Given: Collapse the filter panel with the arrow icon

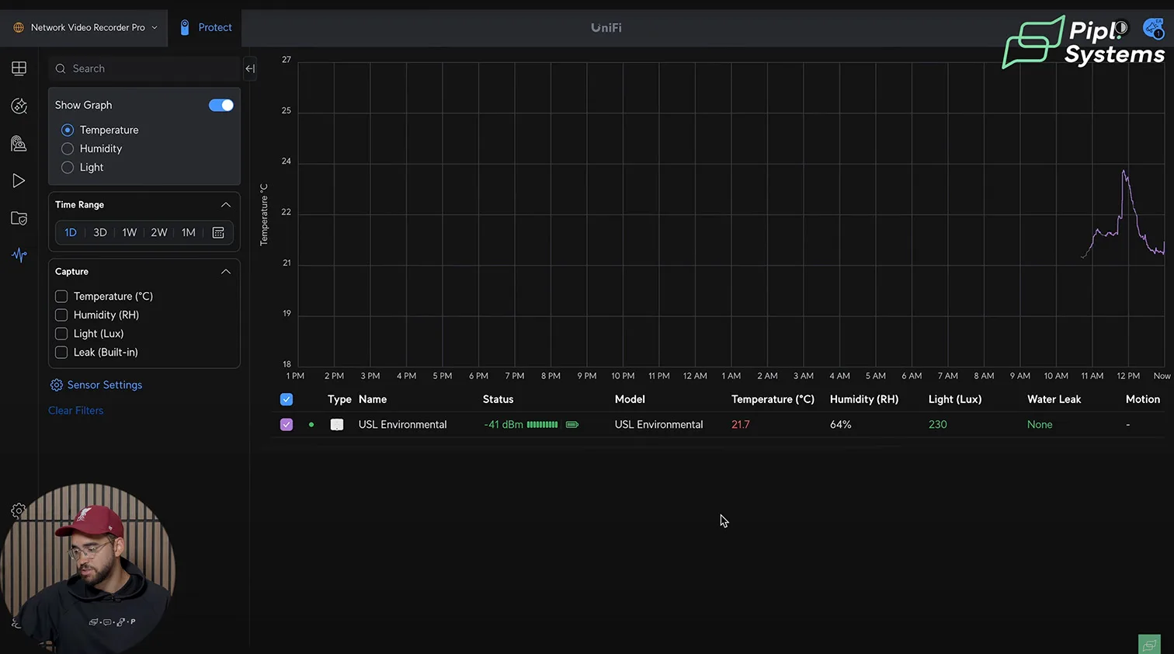Looking at the screenshot, I should pyautogui.click(x=250, y=68).
